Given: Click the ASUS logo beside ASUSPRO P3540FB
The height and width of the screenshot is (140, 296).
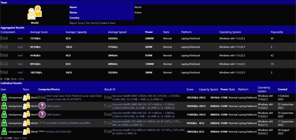Looking at the screenshot, I should pos(42,123).
